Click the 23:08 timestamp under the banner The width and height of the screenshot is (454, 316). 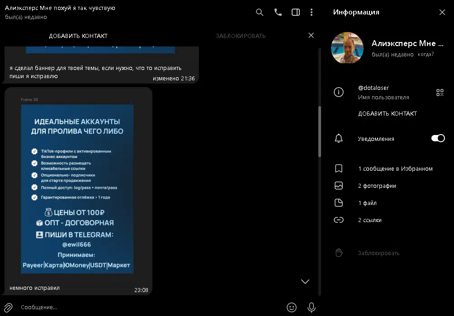coord(141,290)
